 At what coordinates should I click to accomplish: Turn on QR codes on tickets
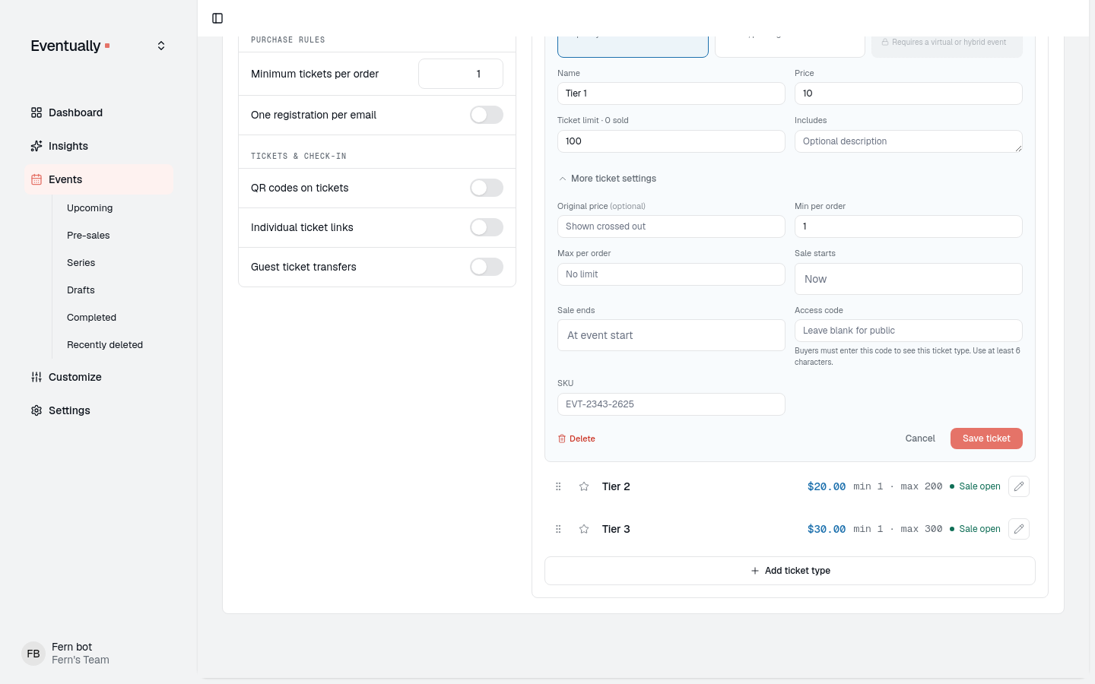pyautogui.click(x=487, y=188)
